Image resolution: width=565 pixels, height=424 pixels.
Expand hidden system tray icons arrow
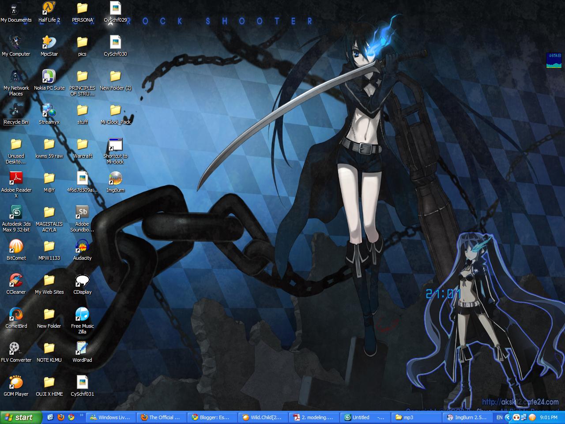click(x=508, y=417)
